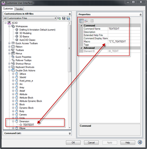Select the 3dface tree item
147x149 pixels.
point(23,74)
